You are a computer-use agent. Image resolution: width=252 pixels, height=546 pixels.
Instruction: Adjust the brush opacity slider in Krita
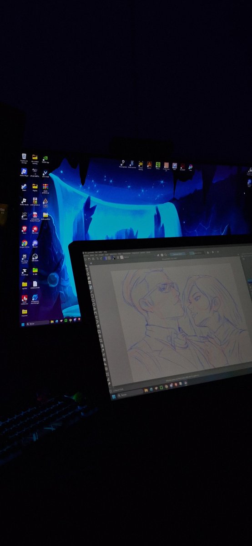pyautogui.click(x=177, y=254)
